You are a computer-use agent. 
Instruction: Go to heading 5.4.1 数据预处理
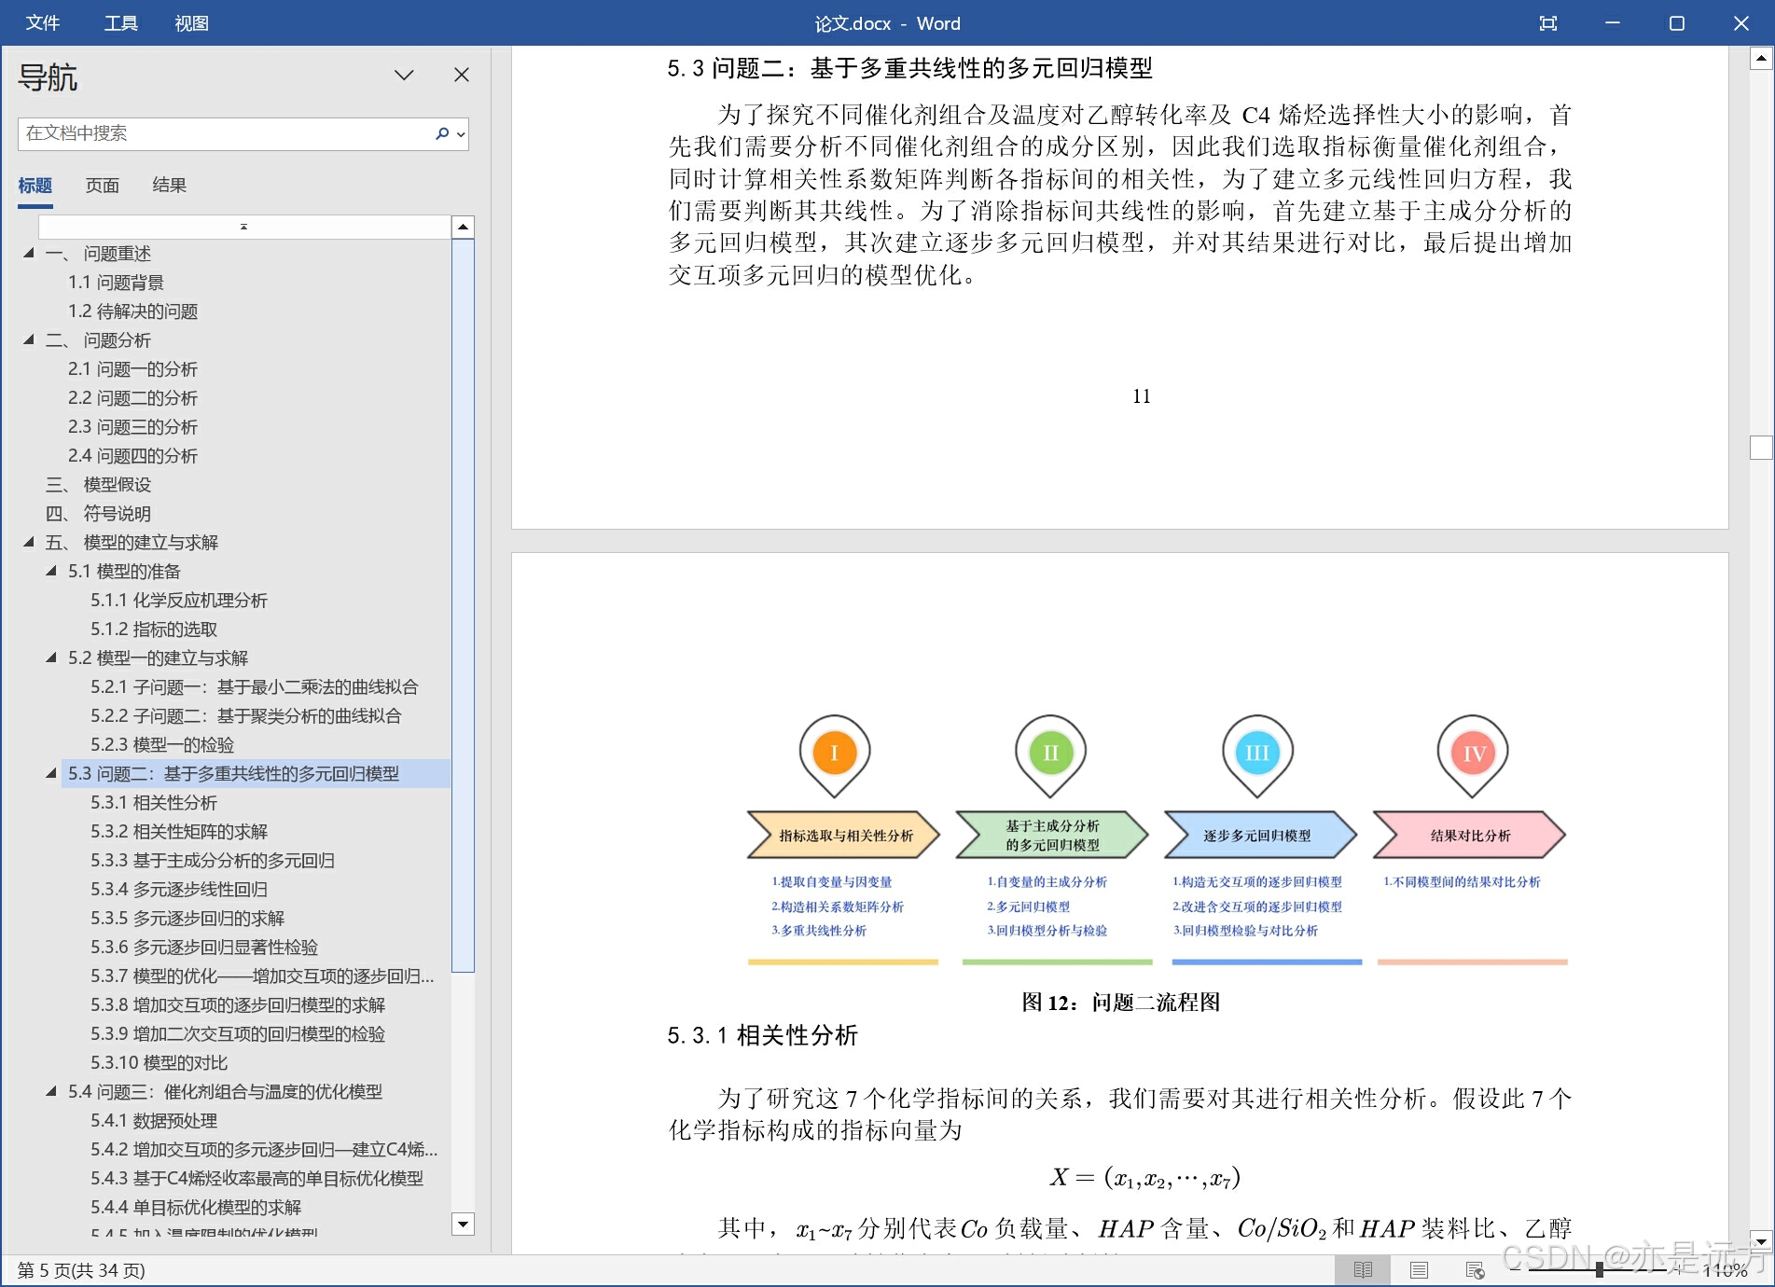[x=154, y=1120]
